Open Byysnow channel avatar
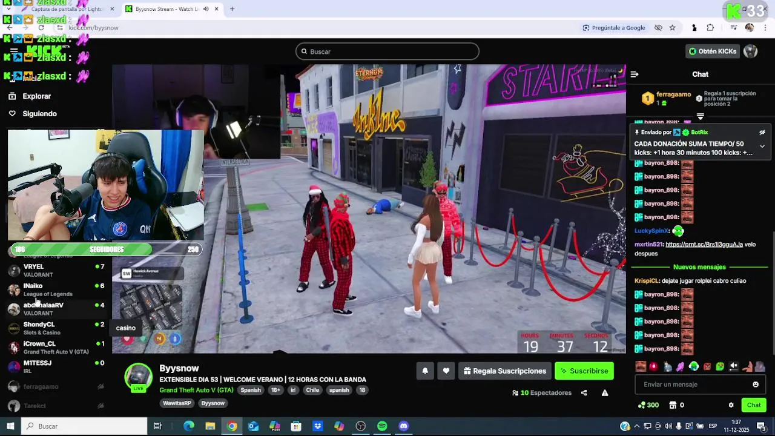This screenshot has width=775, height=436. tap(138, 376)
